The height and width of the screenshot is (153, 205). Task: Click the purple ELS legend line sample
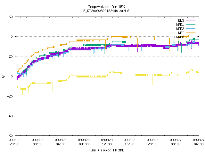click(x=191, y=20)
